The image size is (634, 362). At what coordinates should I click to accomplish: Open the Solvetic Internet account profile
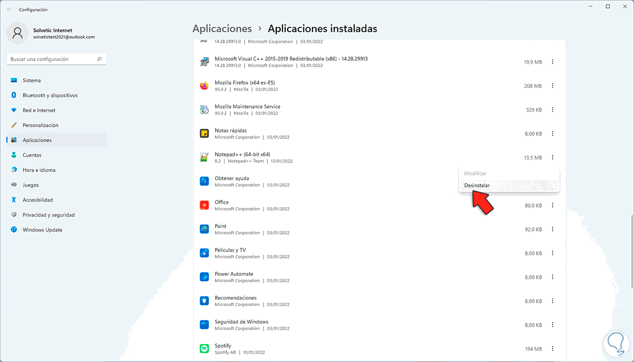click(x=53, y=33)
